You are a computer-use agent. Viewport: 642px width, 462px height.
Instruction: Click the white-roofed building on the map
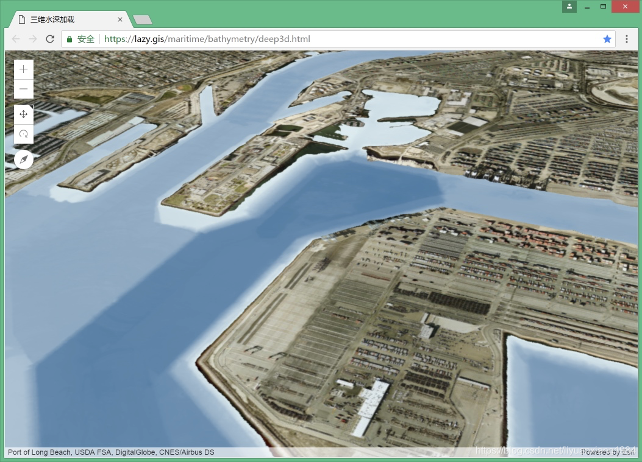coord(370,406)
